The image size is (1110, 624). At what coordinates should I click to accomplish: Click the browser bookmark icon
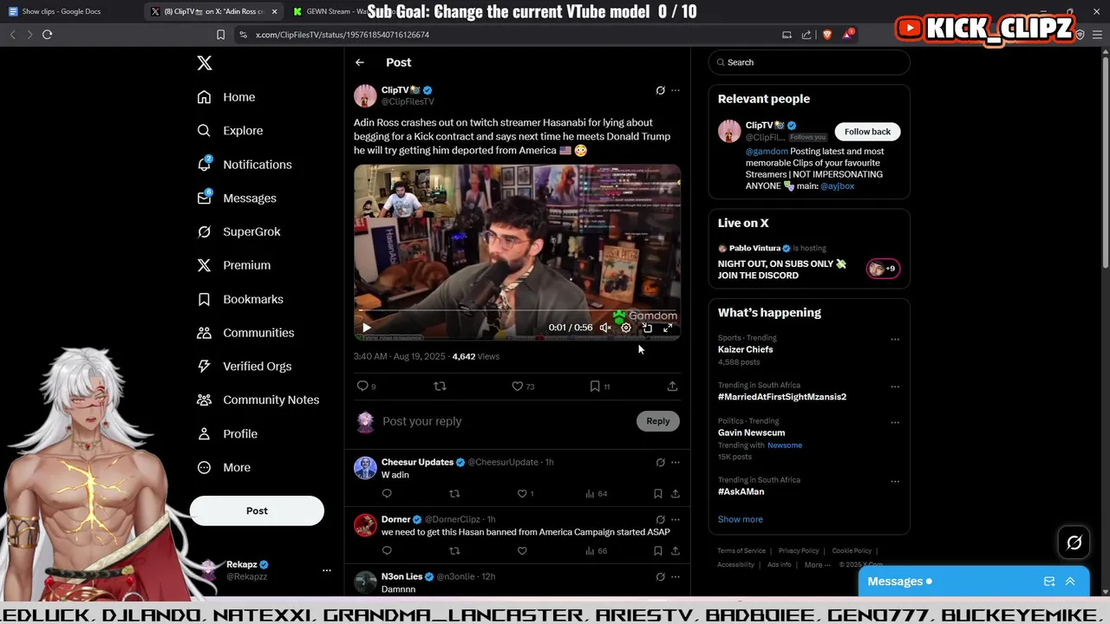pyautogui.click(x=220, y=35)
